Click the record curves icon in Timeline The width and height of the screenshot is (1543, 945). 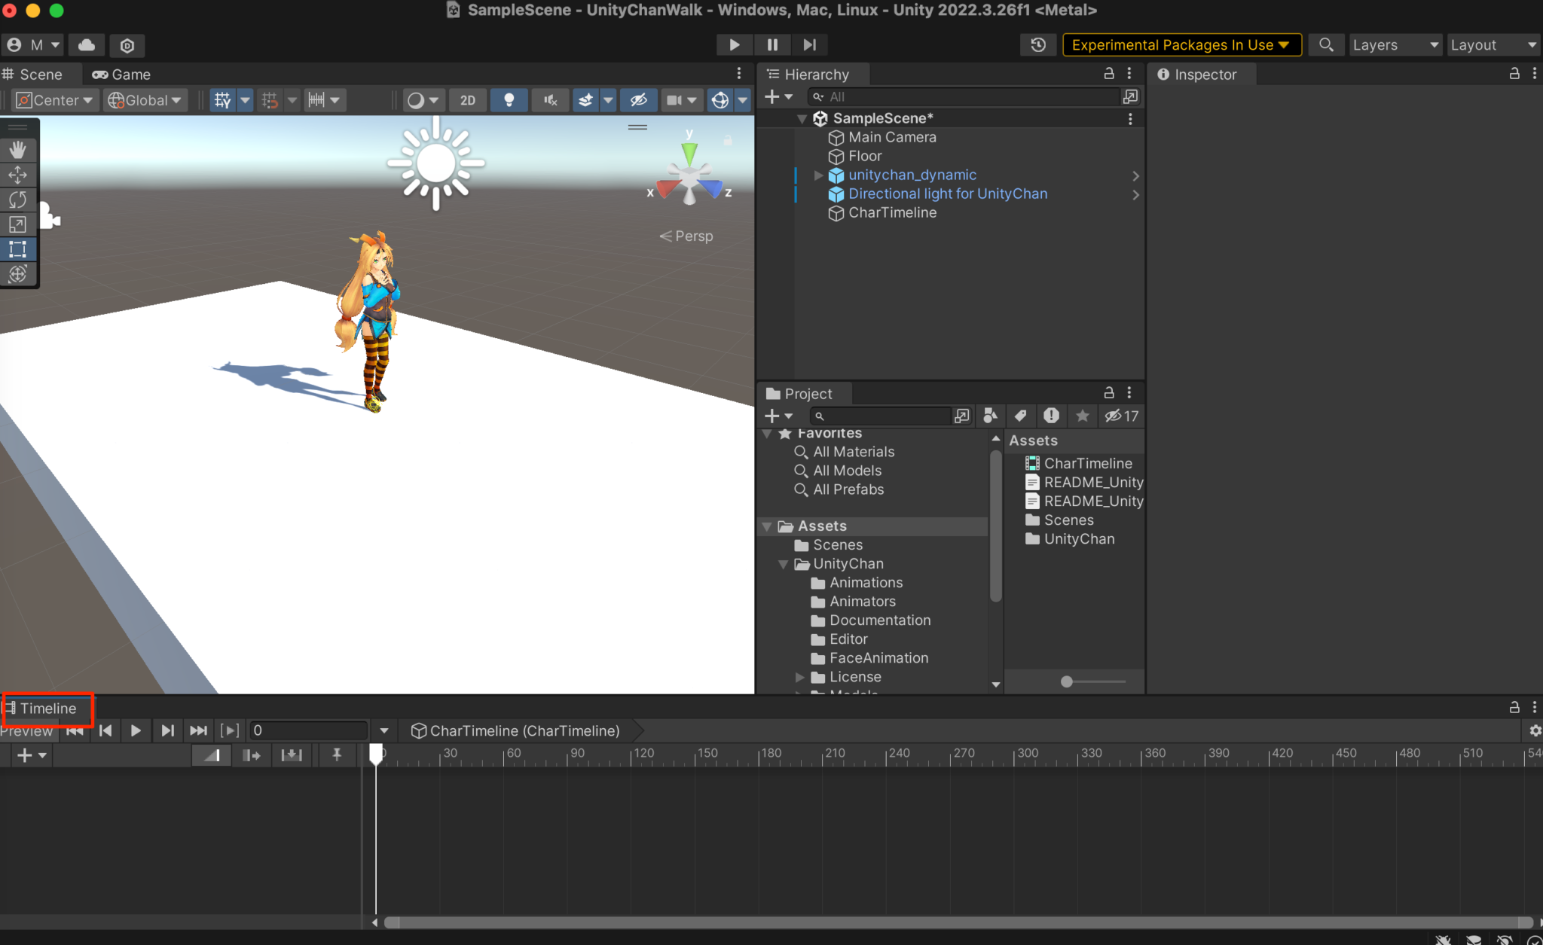click(212, 754)
